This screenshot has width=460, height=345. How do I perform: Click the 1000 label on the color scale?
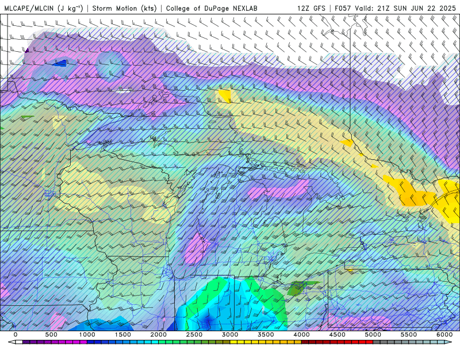click(x=87, y=335)
